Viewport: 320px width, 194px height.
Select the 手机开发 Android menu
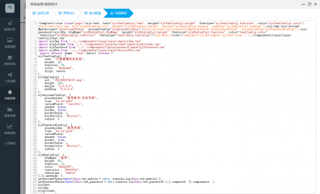[x=10, y=95]
